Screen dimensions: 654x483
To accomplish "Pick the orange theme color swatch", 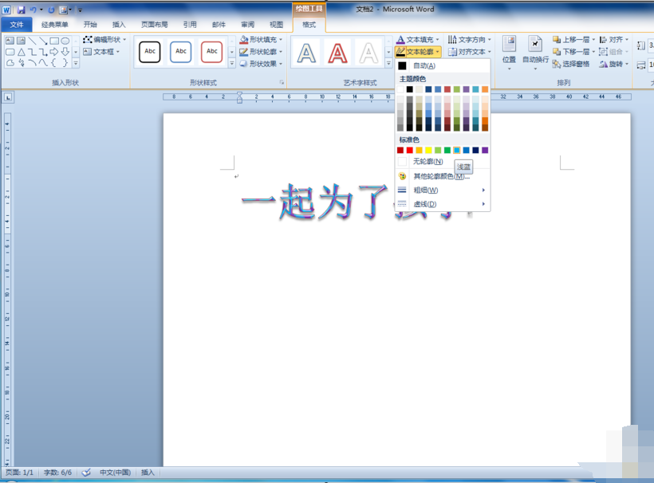I will pyautogui.click(x=485, y=89).
